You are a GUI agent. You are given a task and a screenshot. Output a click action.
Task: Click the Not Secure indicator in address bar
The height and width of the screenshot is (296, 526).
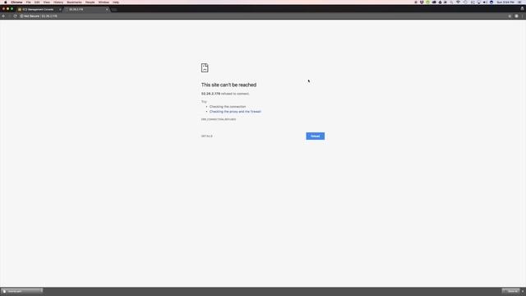30,16
